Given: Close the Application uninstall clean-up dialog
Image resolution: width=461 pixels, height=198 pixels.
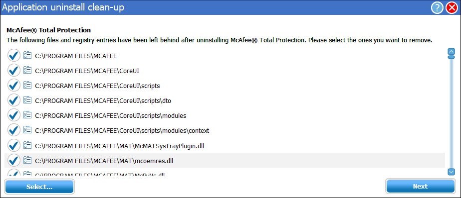Looking at the screenshot, I should 452,8.
